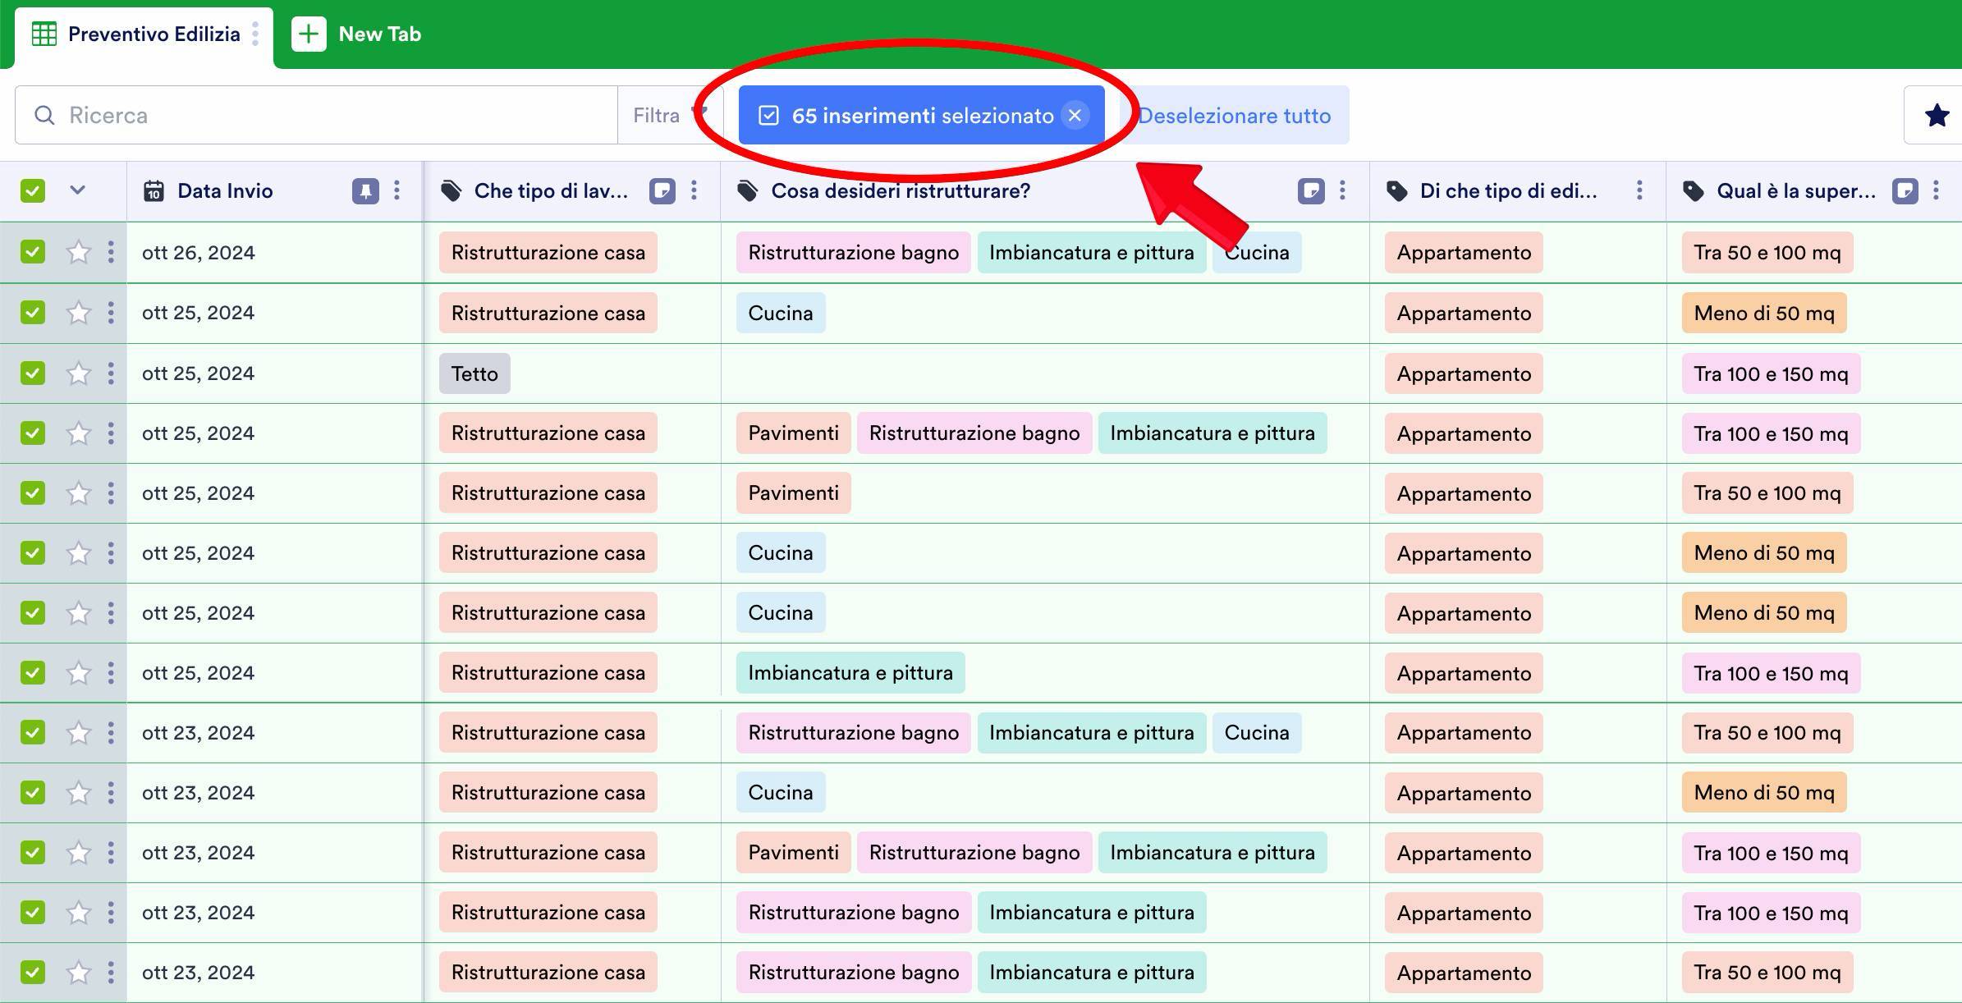The width and height of the screenshot is (1962, 1003).
Task: Click the green spreadsheet icon beside Preventivo Edilizia
Action: tap(44, 34)
